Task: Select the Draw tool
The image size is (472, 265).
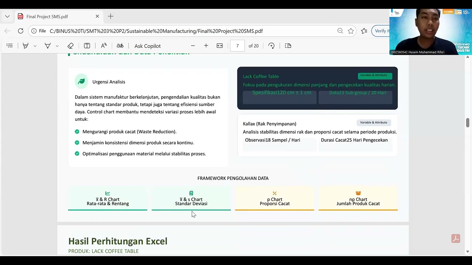Action: [x=48, y=46]
